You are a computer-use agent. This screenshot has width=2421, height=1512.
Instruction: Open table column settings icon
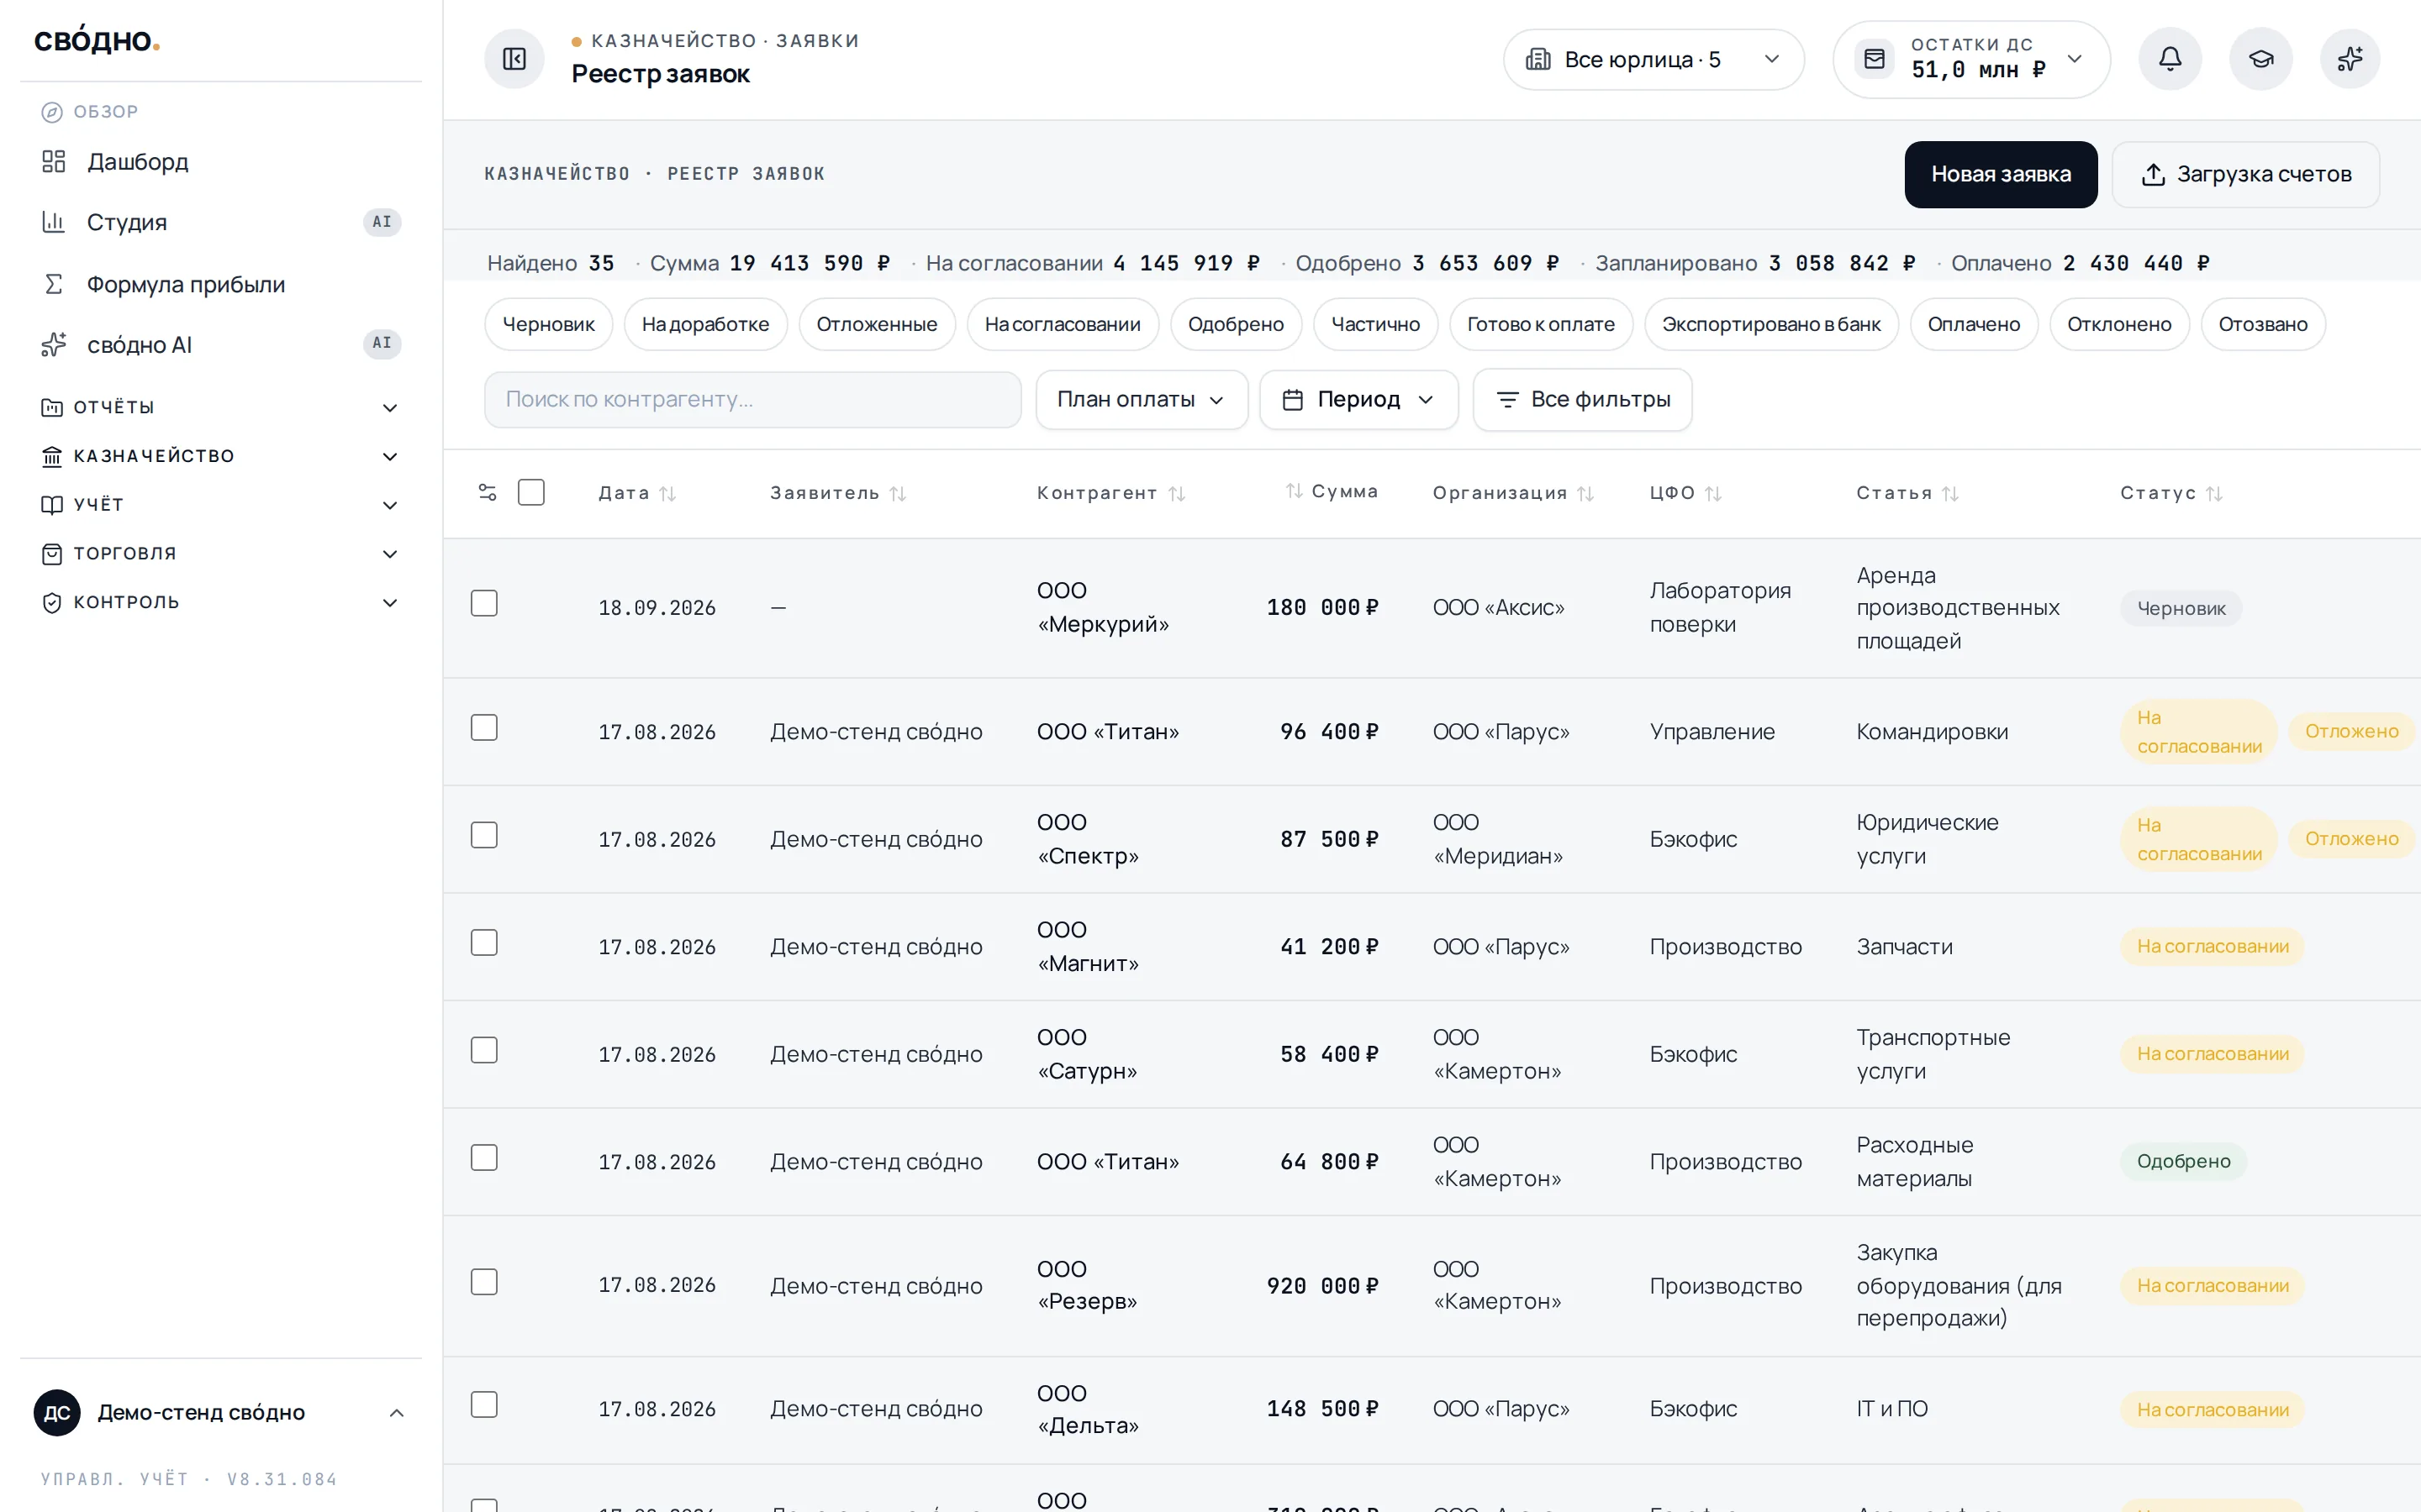(x=488, y=492)
